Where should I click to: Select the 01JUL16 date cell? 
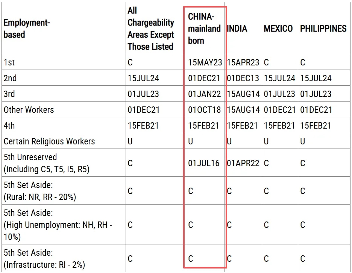pos(205,163)
